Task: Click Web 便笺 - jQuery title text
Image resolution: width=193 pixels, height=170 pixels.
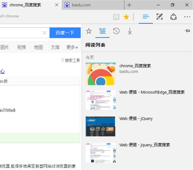Action: [136, 119]
